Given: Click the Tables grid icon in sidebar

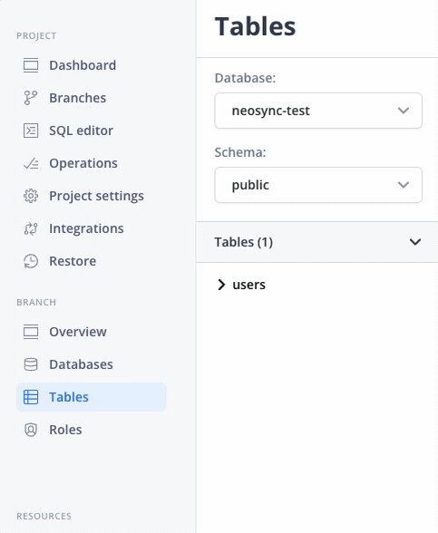Looking at the screenshot, I should 31,397.
